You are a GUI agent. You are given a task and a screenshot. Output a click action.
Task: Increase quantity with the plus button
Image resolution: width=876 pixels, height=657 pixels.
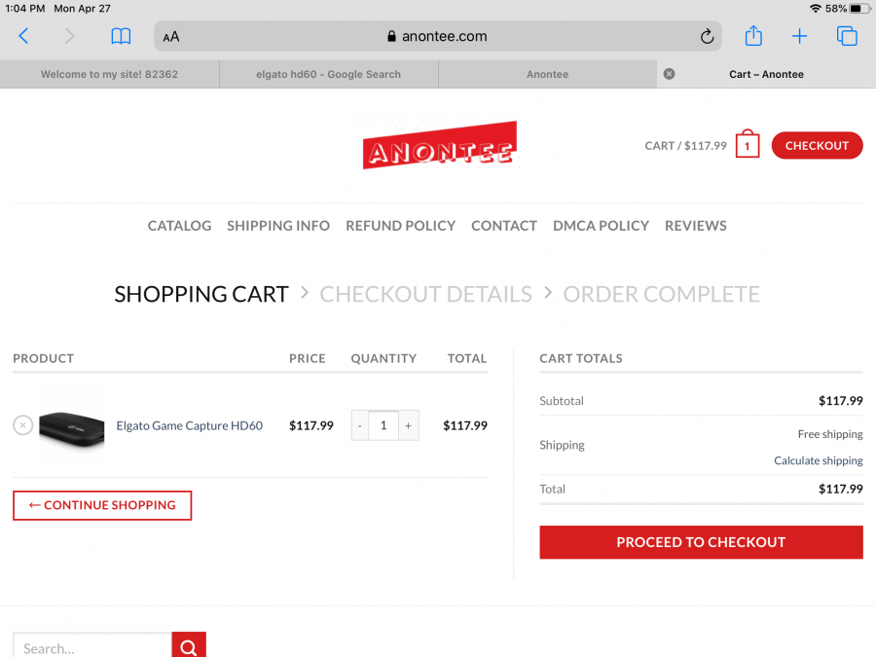409,425
